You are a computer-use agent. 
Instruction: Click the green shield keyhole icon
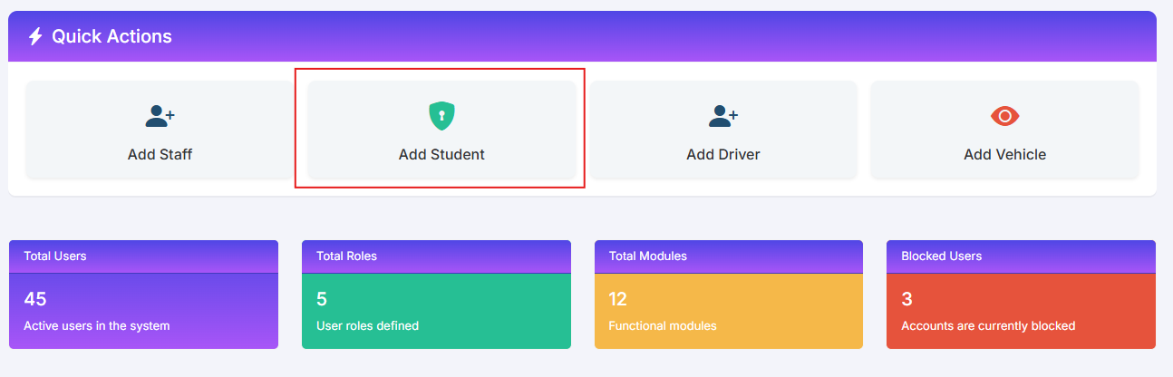pyautogui.click(x=441, y=115)
